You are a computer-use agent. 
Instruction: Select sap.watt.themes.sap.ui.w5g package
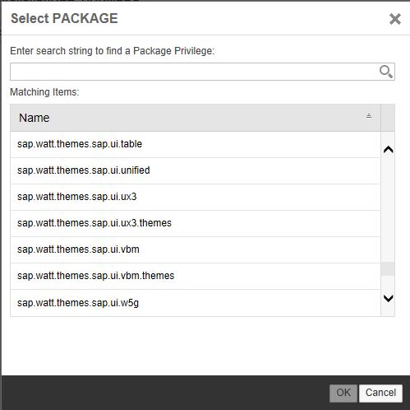tap(196, 303)
